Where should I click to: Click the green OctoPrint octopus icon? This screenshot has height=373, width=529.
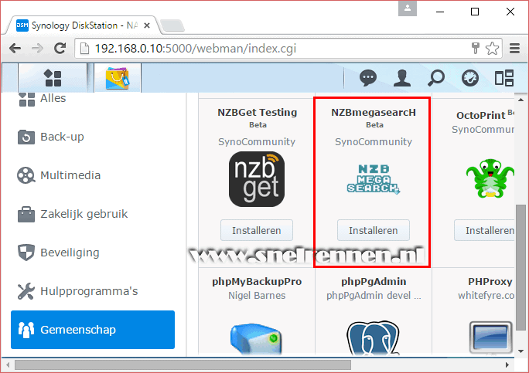pyautogui.click(x=490, y=178)
